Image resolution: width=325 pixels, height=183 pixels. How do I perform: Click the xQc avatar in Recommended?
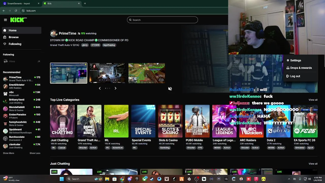pos(5,94)
